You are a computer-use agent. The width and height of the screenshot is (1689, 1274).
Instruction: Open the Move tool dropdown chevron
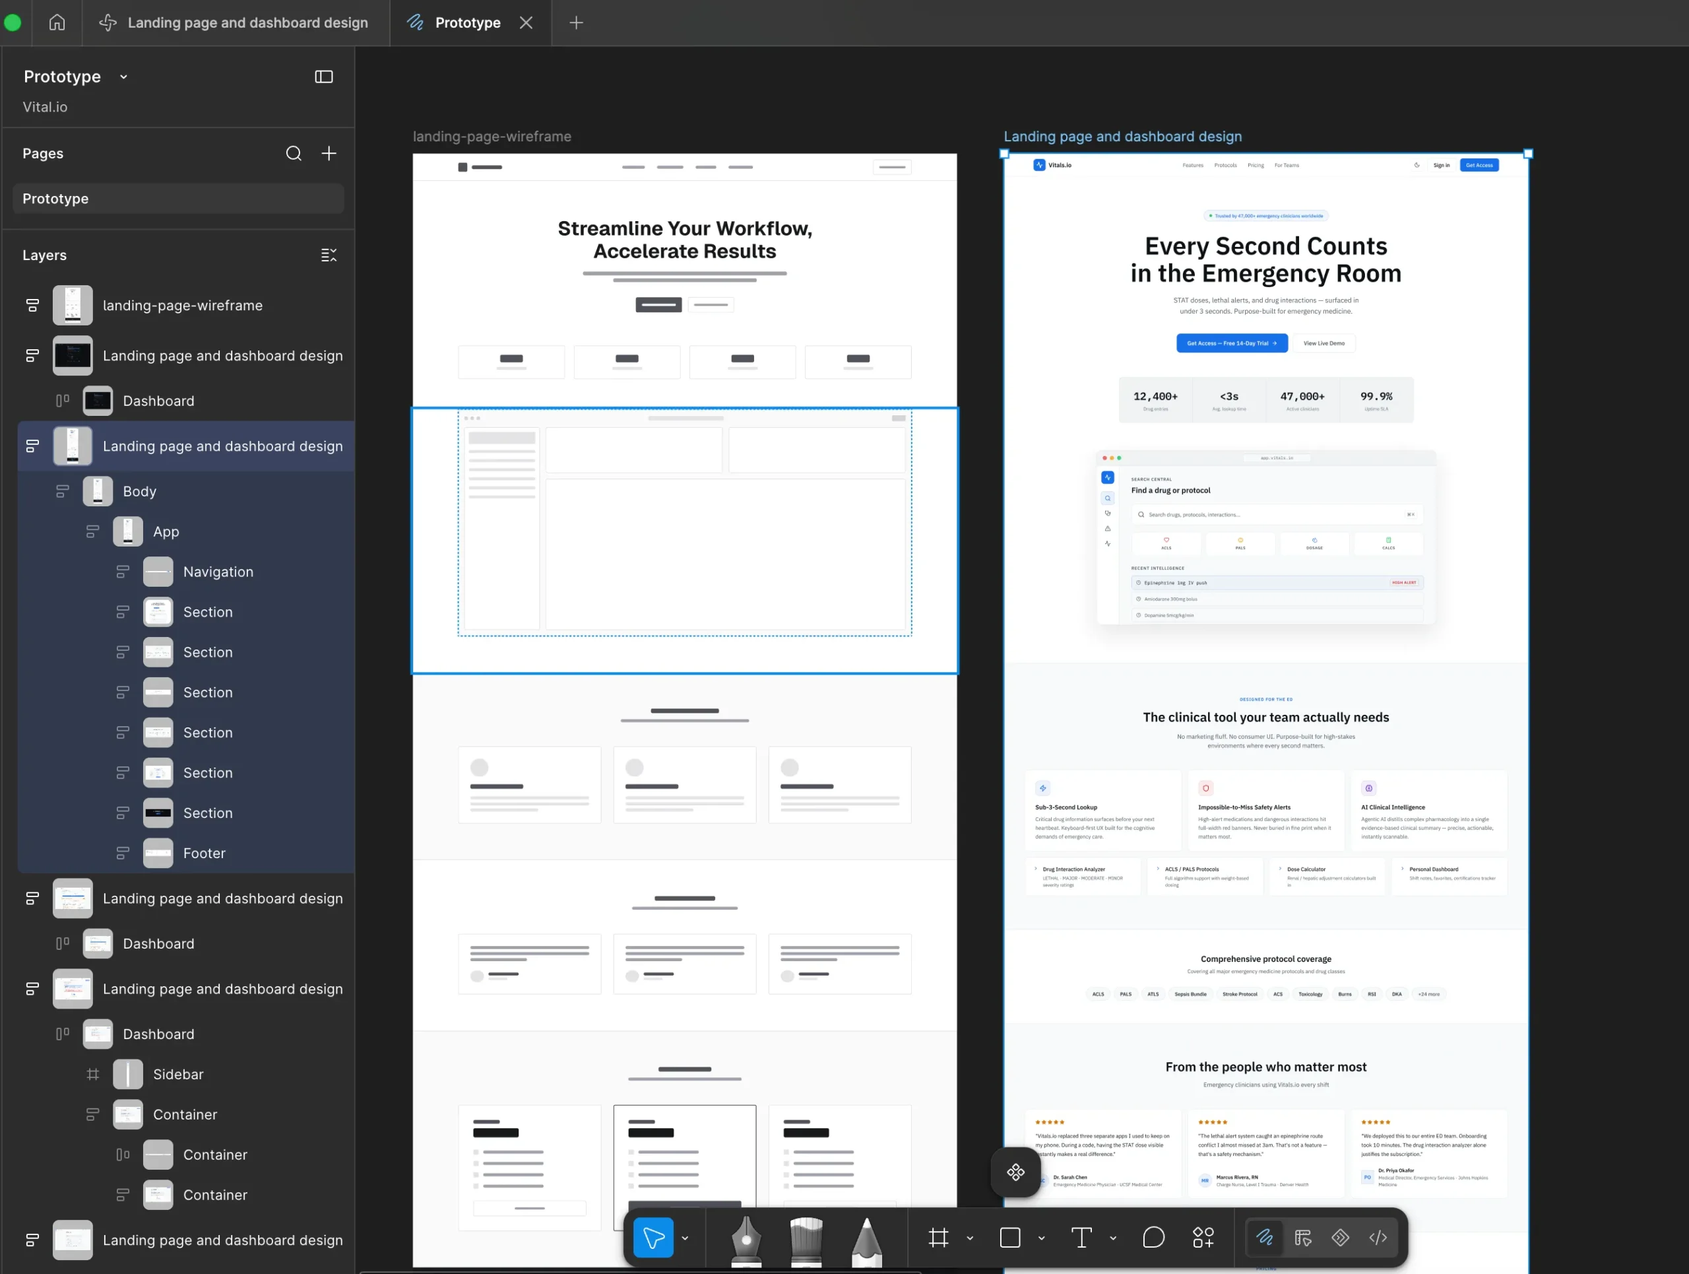[685, 1238]
